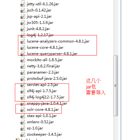Screen dimensions: 122x140
Task: Select snappy-java-1.0.4.1.jar name
Action: 47,103
